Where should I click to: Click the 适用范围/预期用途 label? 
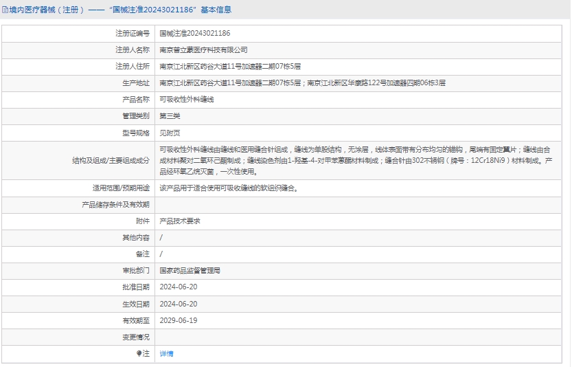[x=121, y=188]
